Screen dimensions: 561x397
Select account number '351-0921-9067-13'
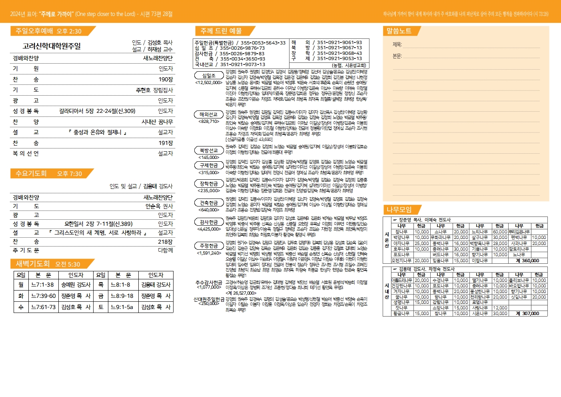tap(339, 48)
